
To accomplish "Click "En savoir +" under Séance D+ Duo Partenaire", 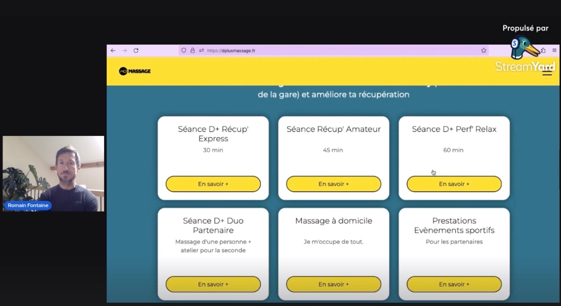I will [x=213, y=284].
